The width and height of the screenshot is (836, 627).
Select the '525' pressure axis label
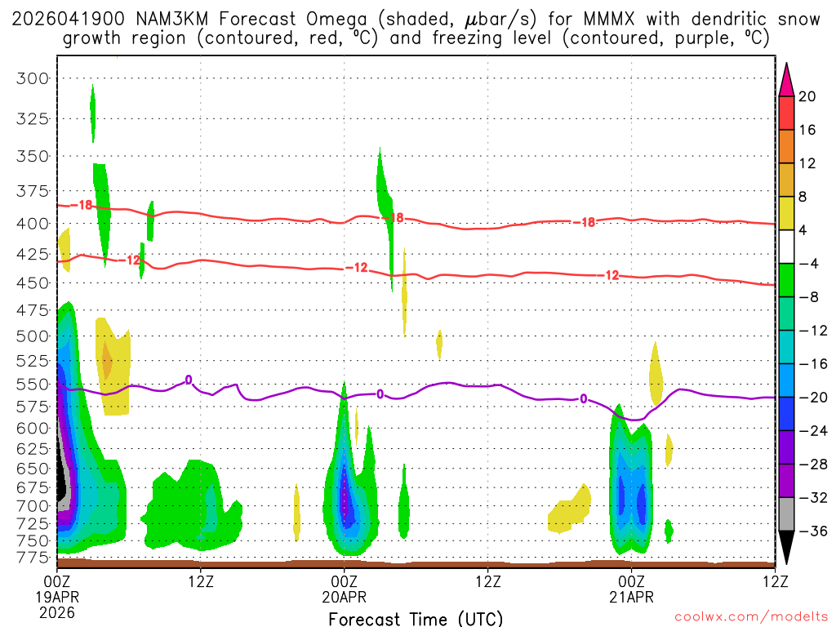coord(33,361)
